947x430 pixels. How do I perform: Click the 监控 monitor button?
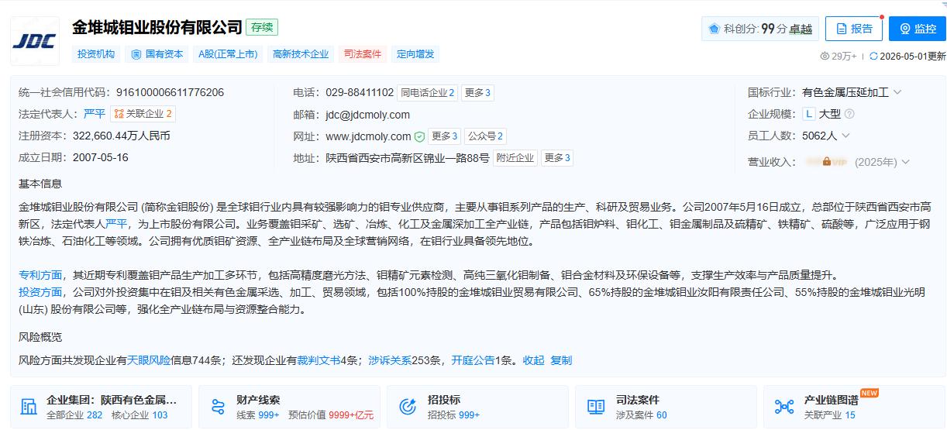point(917,29)
